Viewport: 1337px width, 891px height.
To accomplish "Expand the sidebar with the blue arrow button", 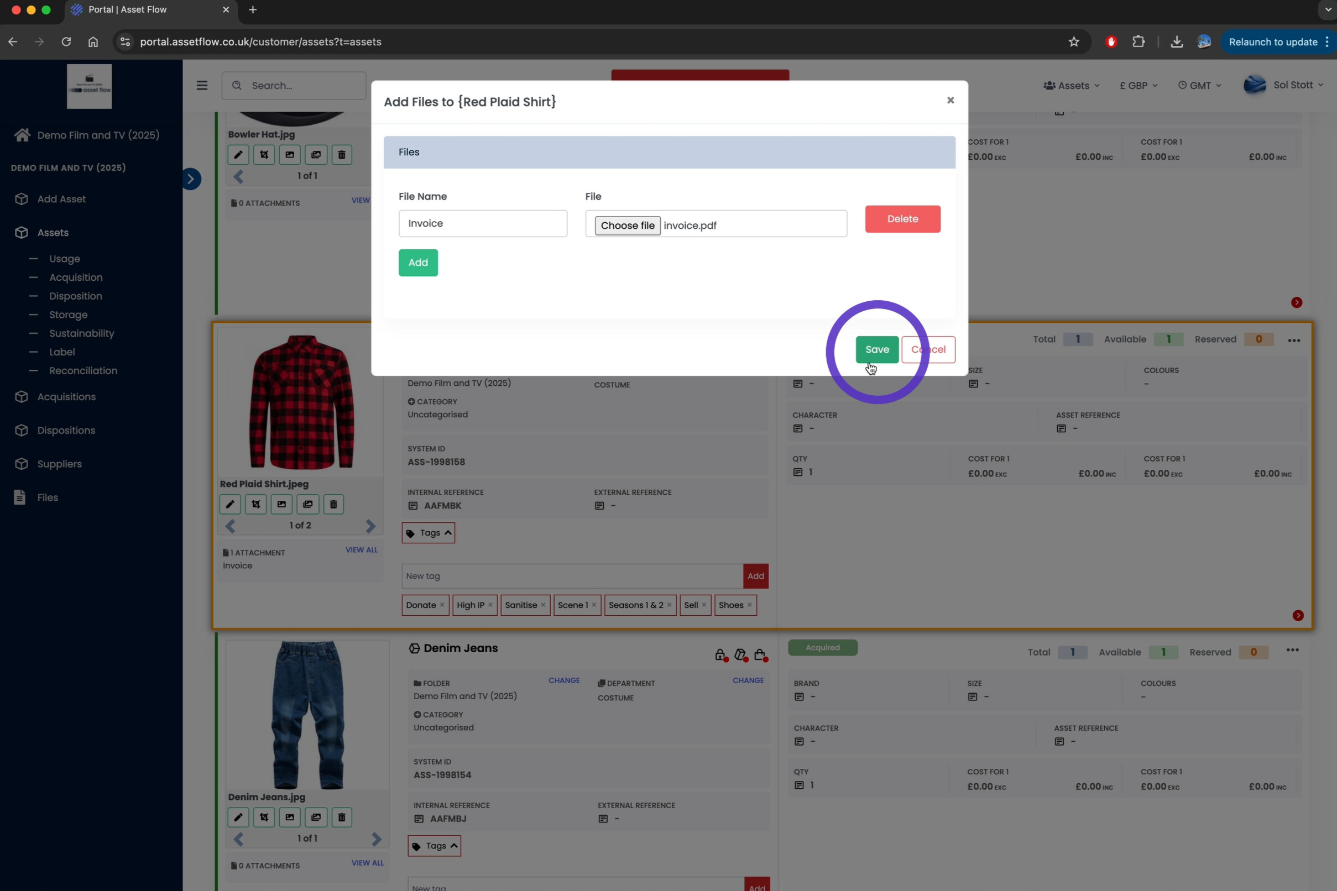I will (191, 179).
